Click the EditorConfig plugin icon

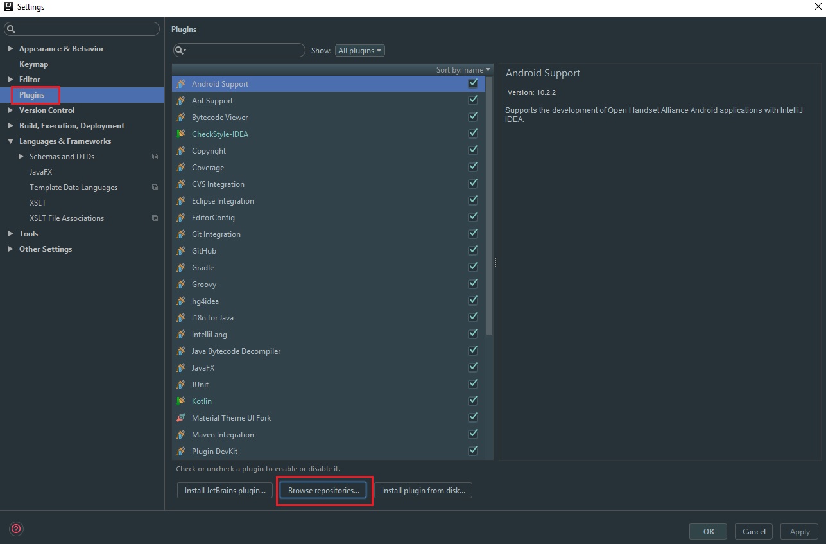point(181,218)
